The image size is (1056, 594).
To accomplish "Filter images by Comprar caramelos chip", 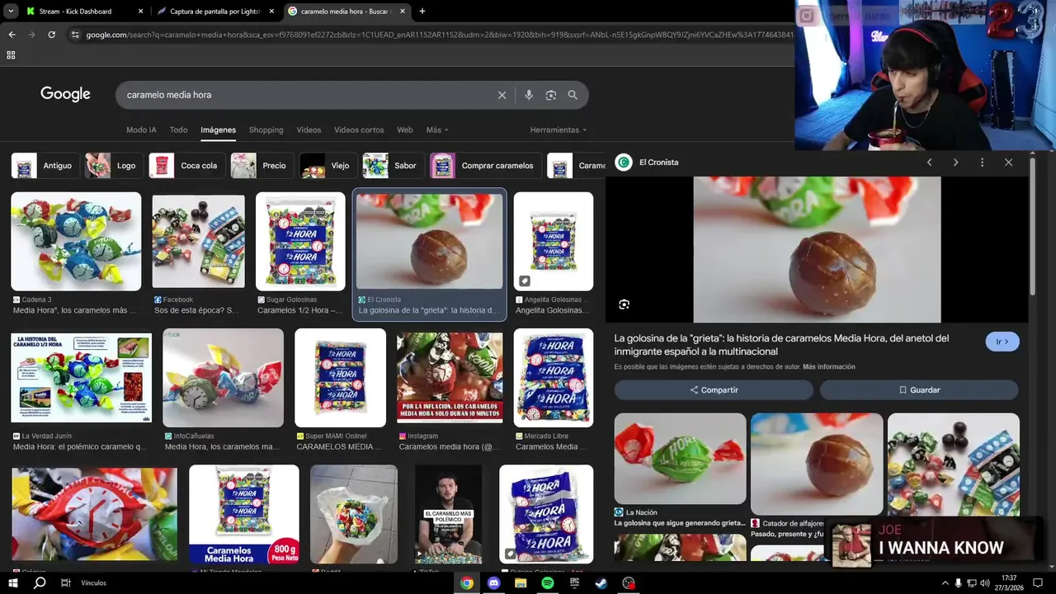I will (x=485, y=165).
